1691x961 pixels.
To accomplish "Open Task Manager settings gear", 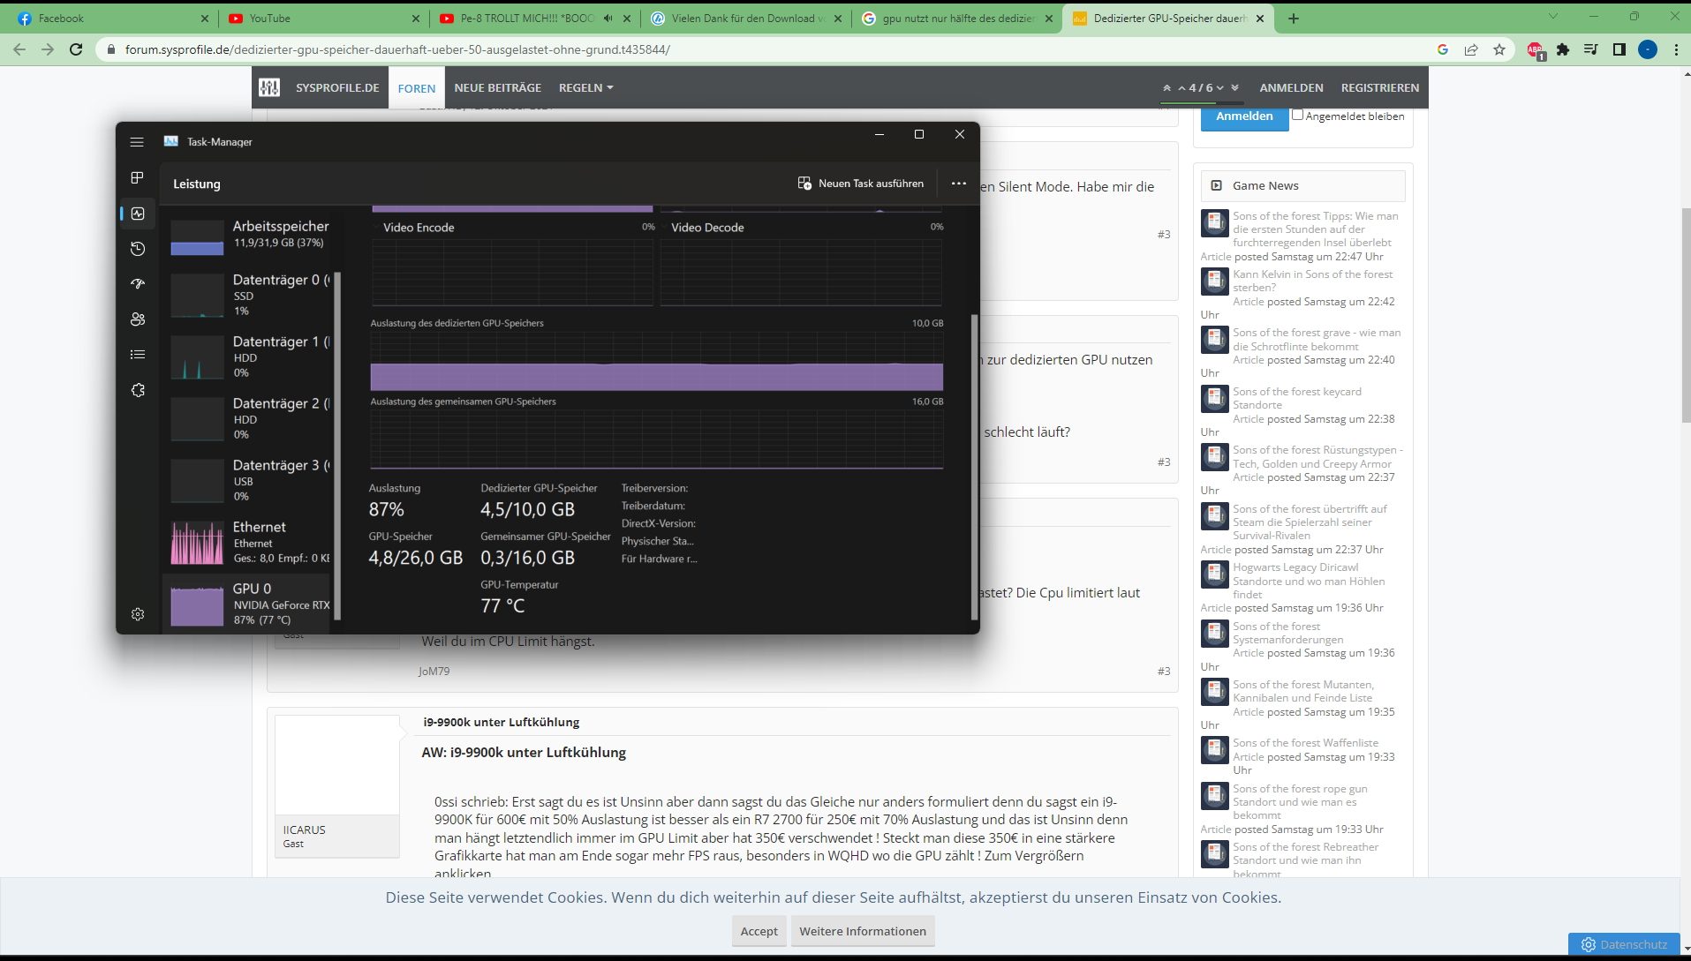I will pyautogui.click(x=138, y=614).
